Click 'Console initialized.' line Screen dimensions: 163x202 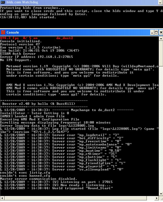(x=21, y=41)
